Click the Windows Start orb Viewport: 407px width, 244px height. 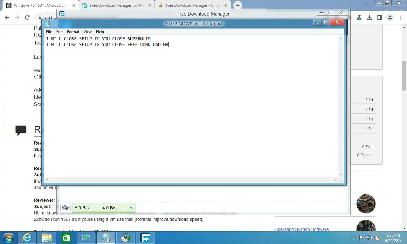(x=8, y=238)
